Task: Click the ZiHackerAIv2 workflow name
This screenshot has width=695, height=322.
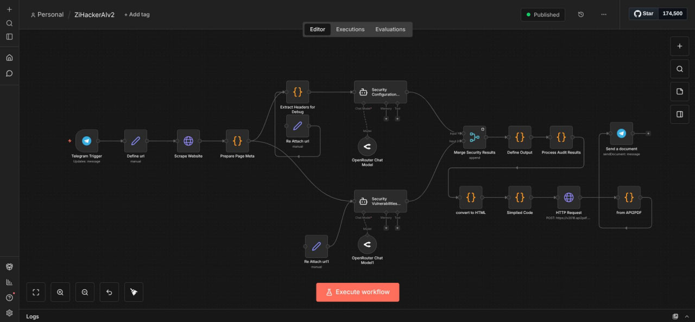Action: click(94, 15)
